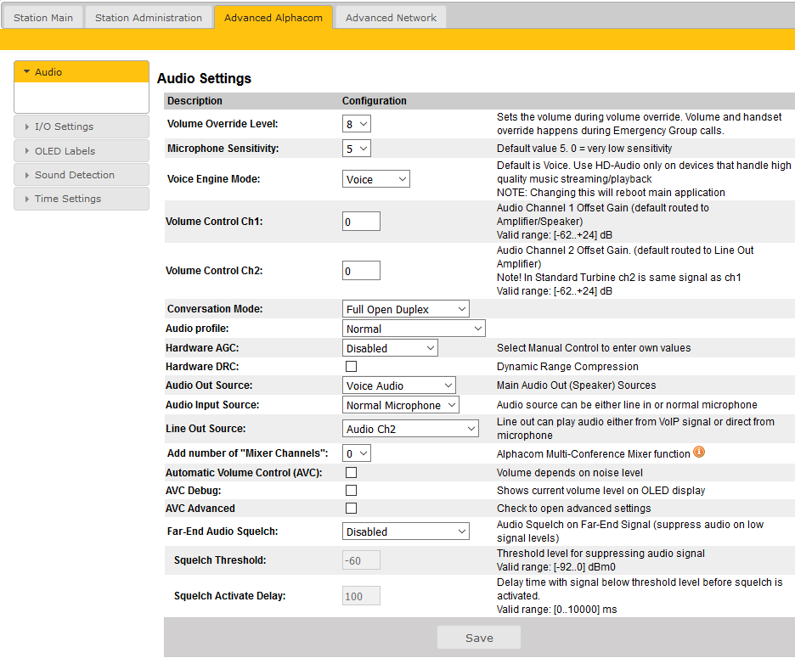Enable the Hardware DRC checkbox
Image resolution: width=795 pixels, height=658 pixels.
(351, 367)
